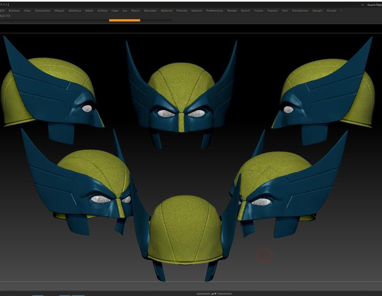Open the Zscript menu
The height and width of the screenshot is (296, 382).
click(x=331, y=11)
